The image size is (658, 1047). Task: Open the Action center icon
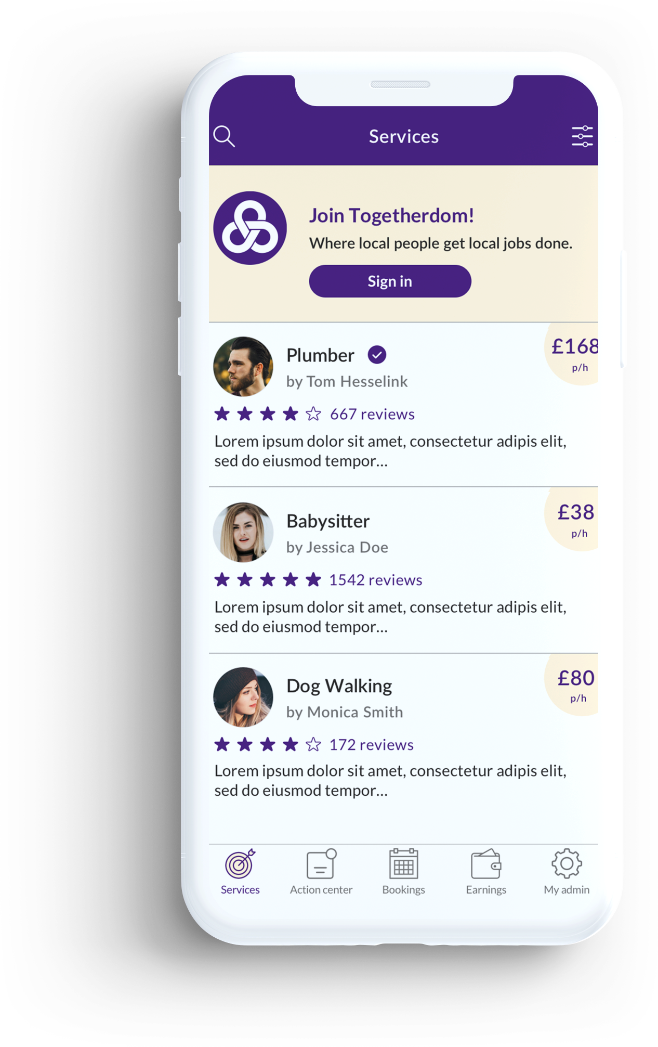321,863
